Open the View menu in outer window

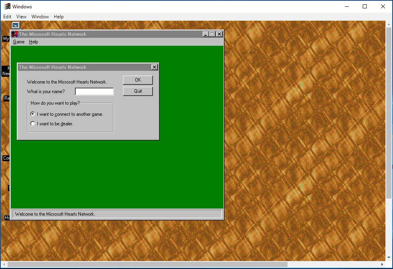22,17
